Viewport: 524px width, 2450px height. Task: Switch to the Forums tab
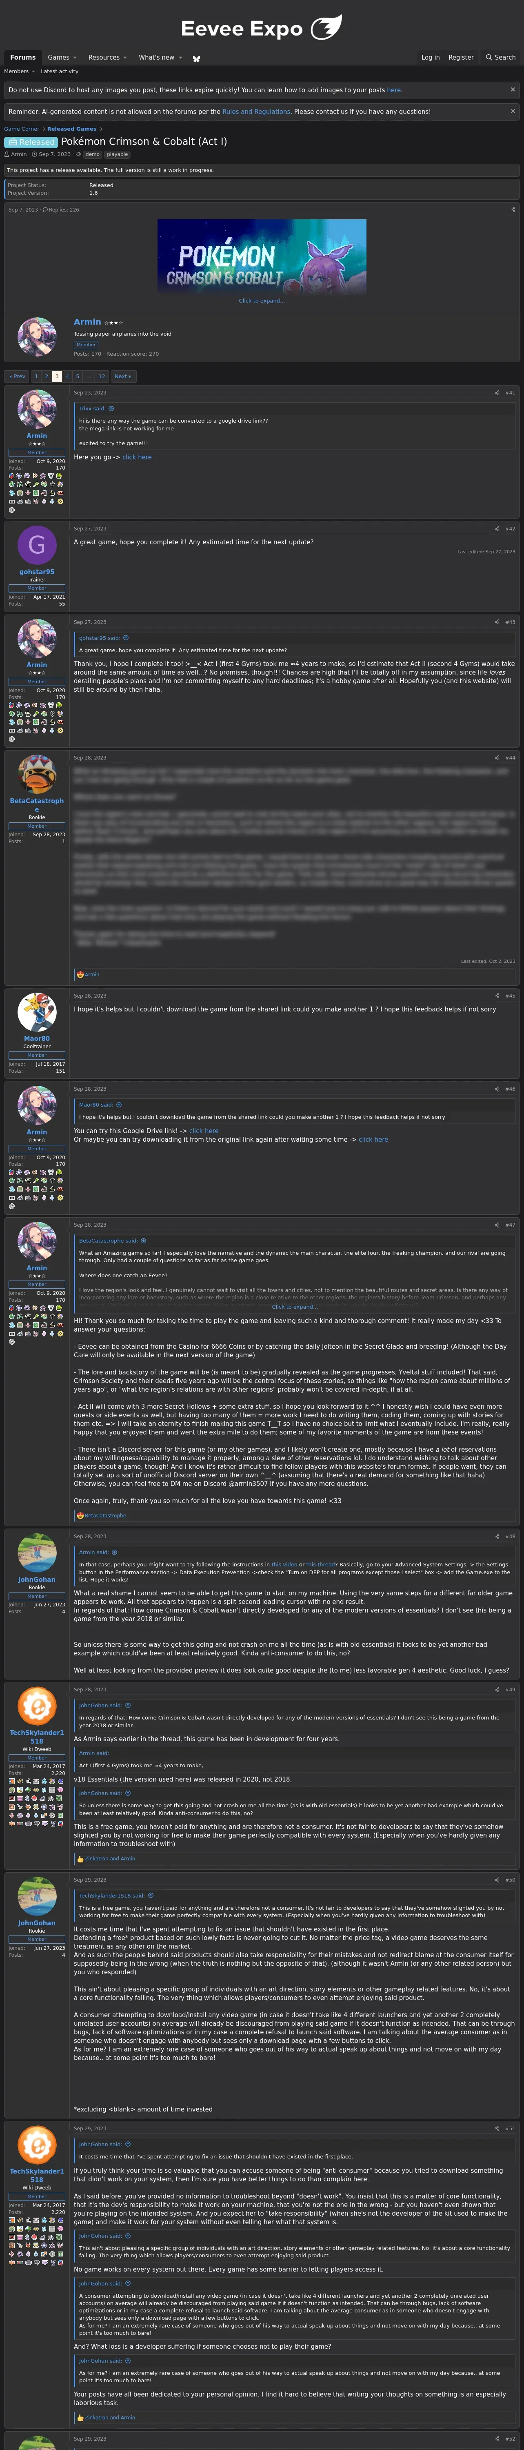(23, 57)
